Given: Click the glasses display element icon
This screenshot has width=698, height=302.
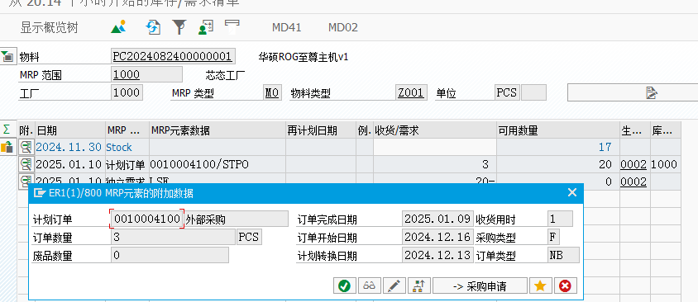Looking at the screenshot, I should coord(370,286).
